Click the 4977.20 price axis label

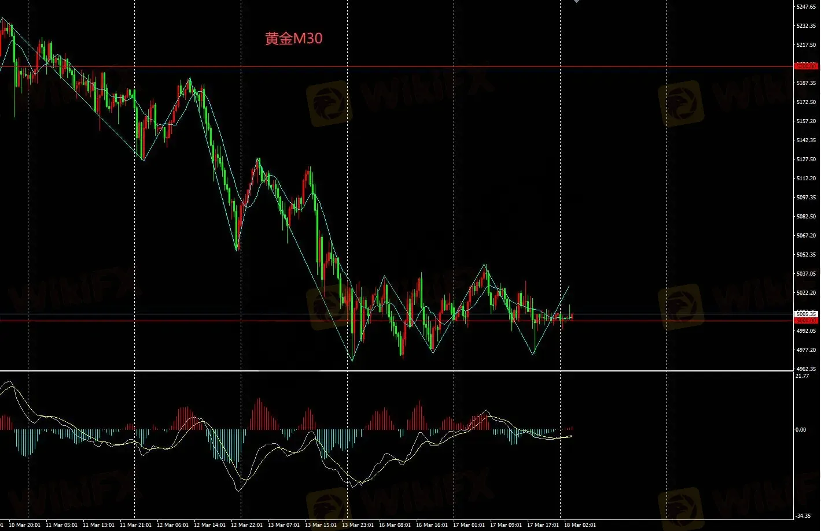(806, 350)
